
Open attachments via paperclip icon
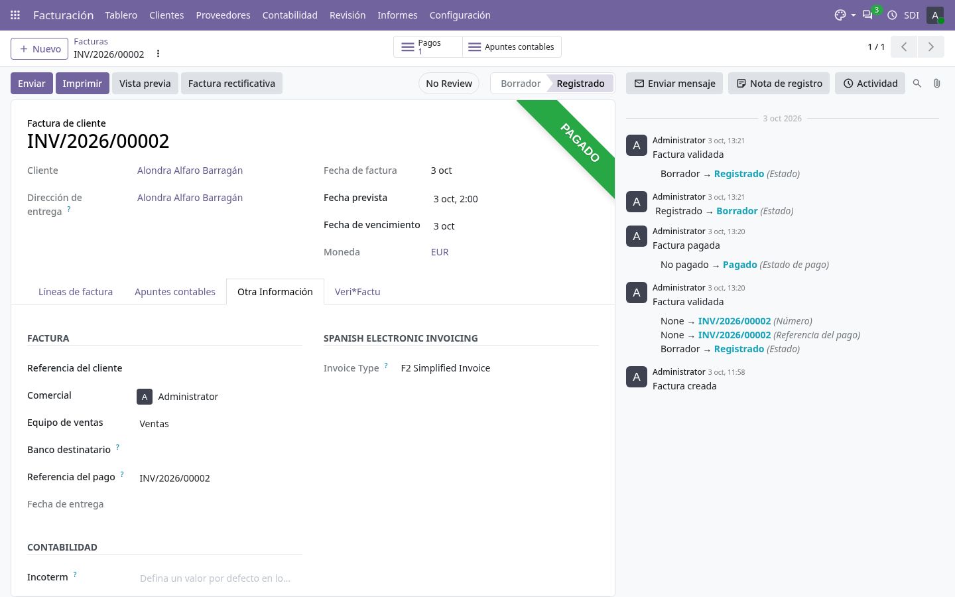936,84
